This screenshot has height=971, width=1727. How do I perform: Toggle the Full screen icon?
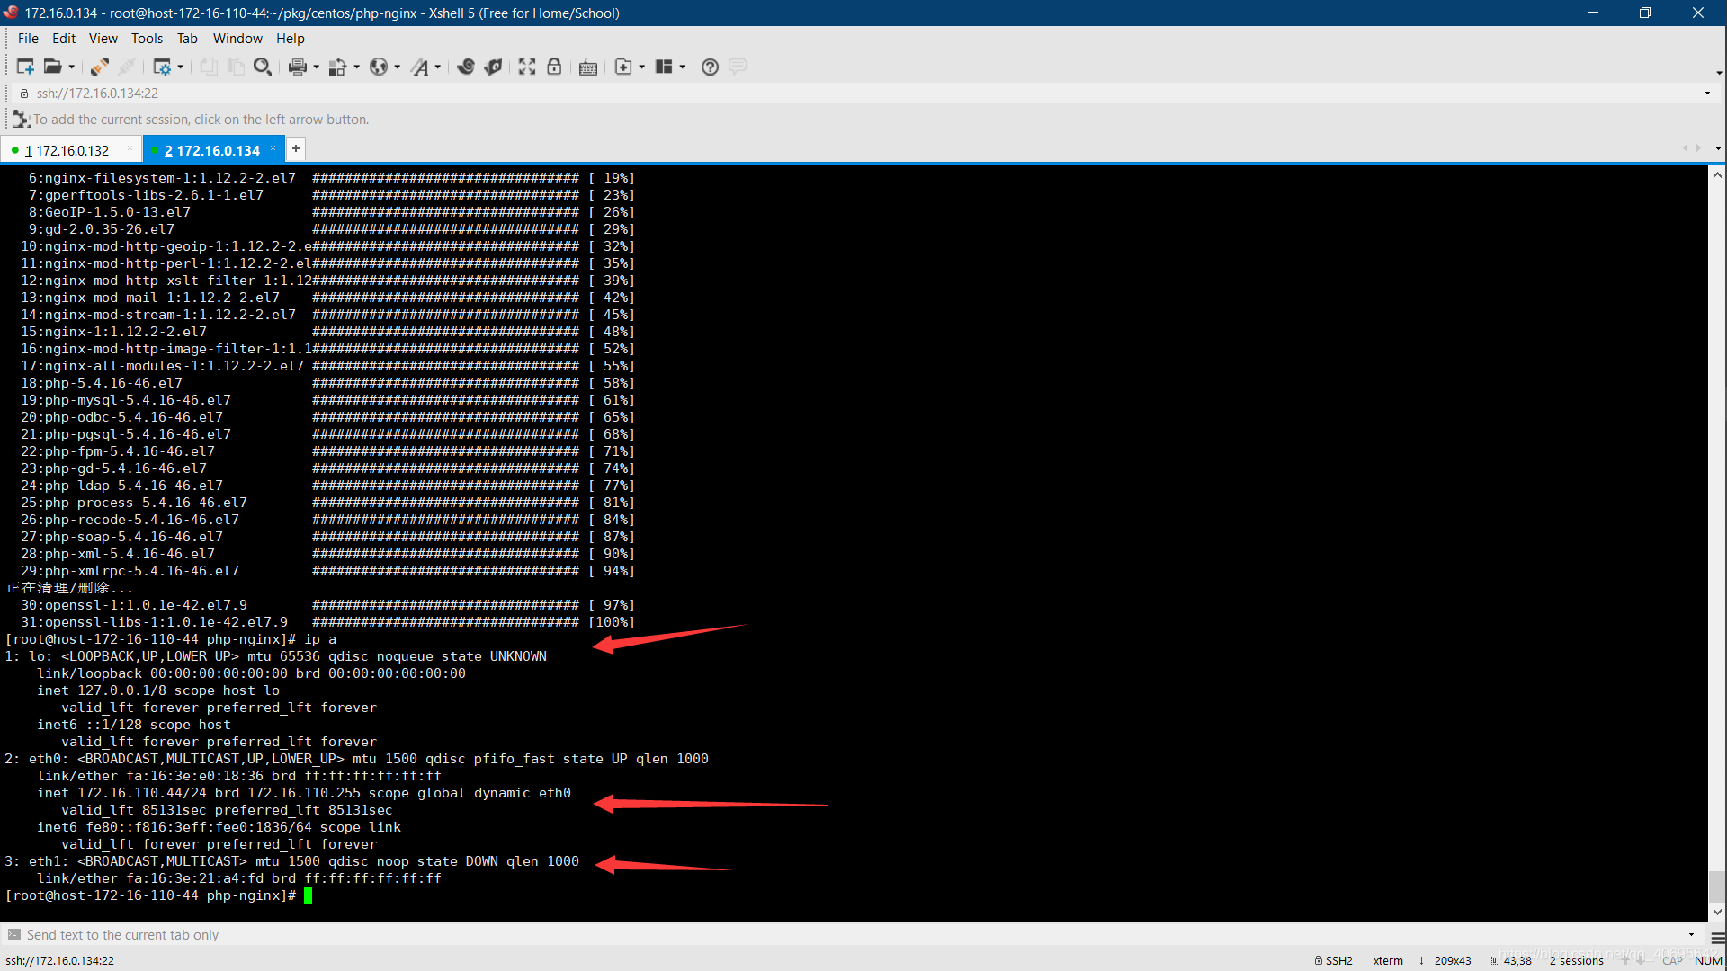(x=527, y=67)
